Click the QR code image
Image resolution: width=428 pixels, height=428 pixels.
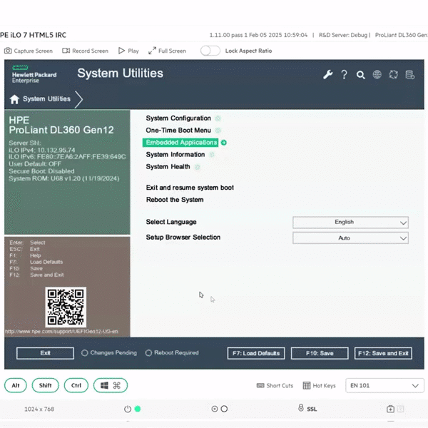pos(66,307)
